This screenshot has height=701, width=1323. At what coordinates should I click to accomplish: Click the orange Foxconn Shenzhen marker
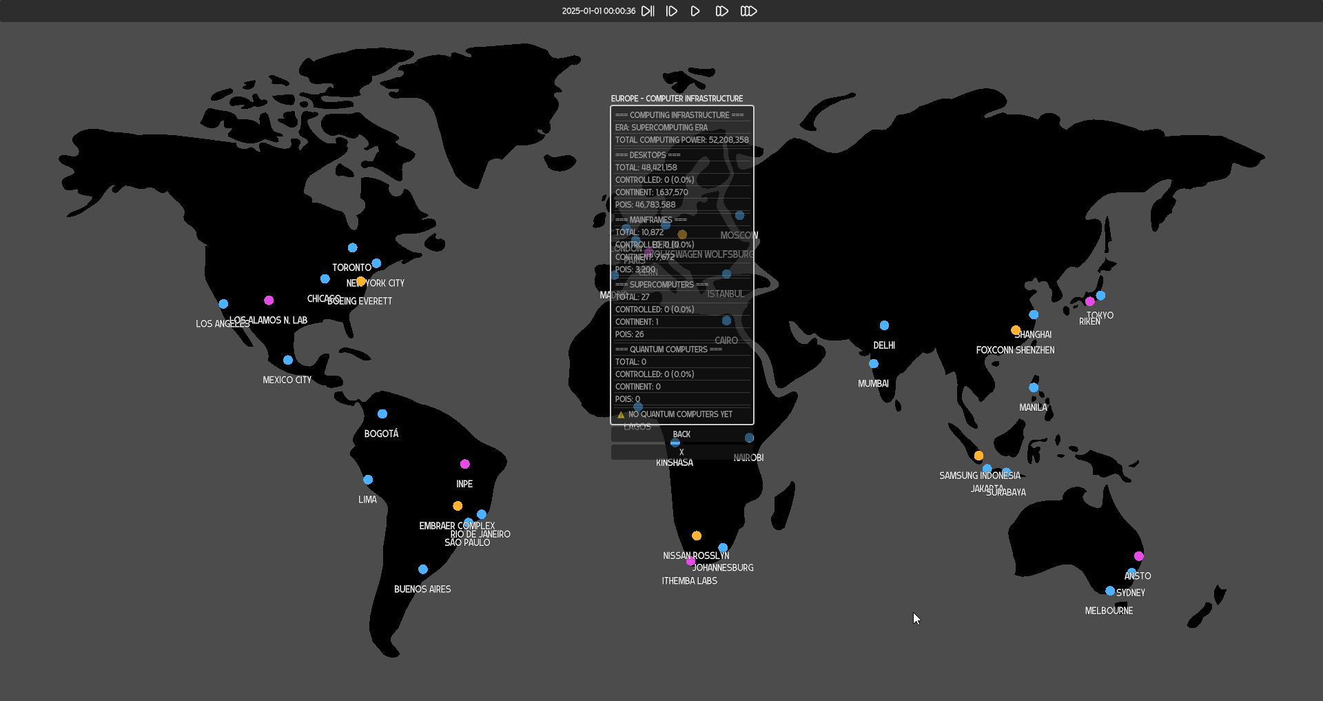tap(1016, 330)
